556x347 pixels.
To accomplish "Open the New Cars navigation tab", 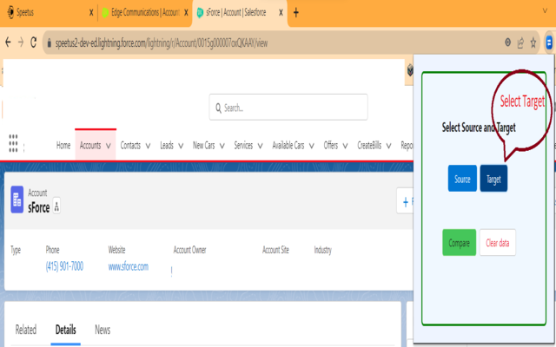I will (x=203, y=145).
